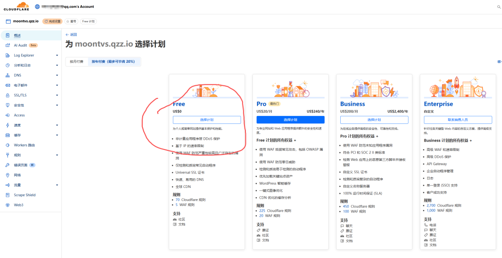Click the Log Explorer sidebar icon
Viewport: 502px width, 258px height.
click(x=7, y=55)
